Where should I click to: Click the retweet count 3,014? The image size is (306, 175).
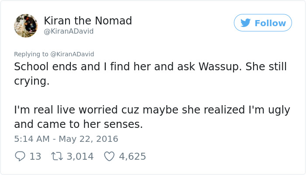(x=80, y=156)
